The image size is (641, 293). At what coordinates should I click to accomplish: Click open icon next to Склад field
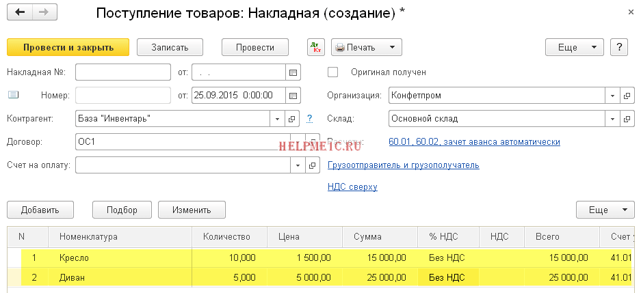(626, 119)
